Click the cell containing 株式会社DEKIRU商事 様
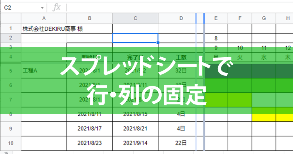This screenshot has width=293, height=154. 53,29
